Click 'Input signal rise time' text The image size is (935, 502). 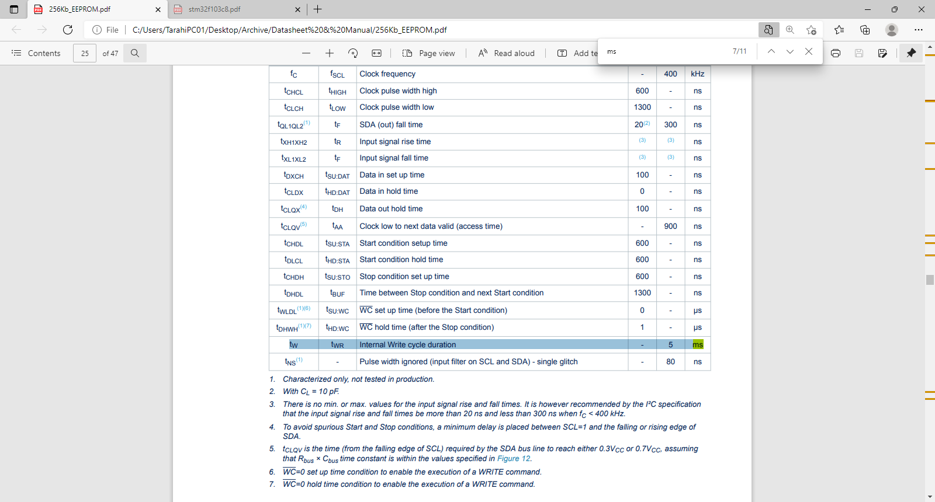(x=395, y=142)
